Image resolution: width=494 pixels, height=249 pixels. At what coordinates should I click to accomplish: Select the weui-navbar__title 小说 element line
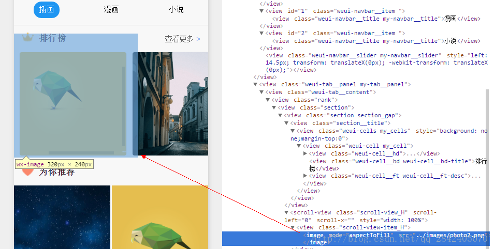pos(376,41)
